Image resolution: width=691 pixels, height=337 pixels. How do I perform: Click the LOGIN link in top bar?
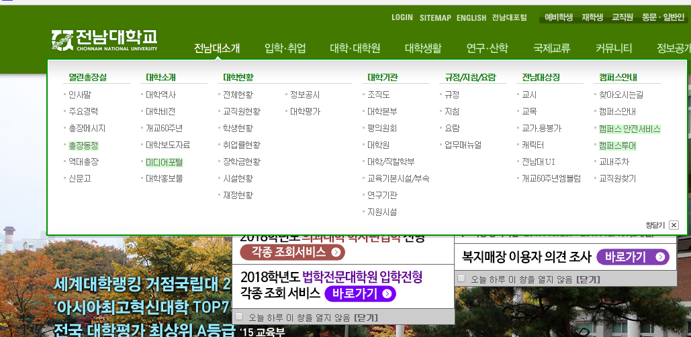402,17
